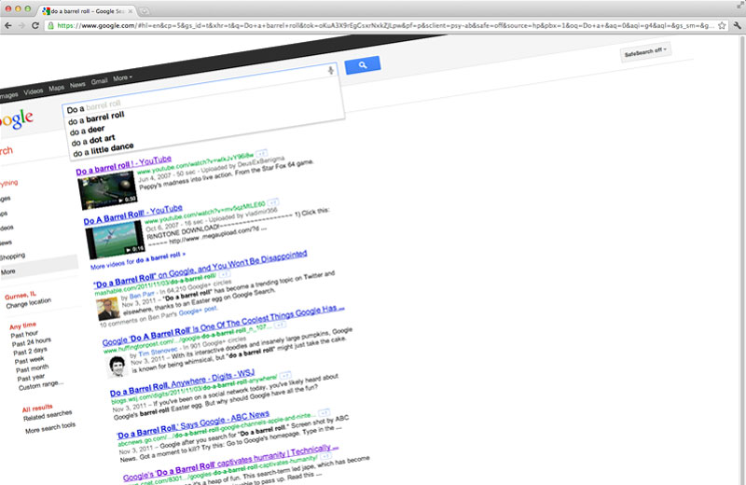Click Ben Parr author photo
This screenshot has height=485, width=746.
click(108, 310)
